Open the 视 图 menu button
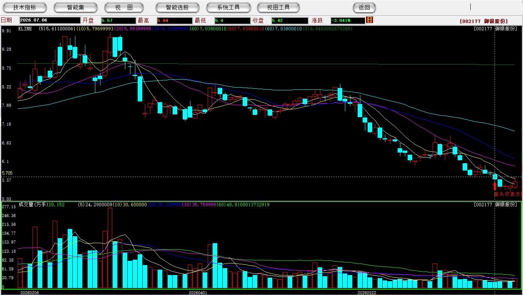The width and height of the screenshot is (523, 295). (x=124, y=8)
